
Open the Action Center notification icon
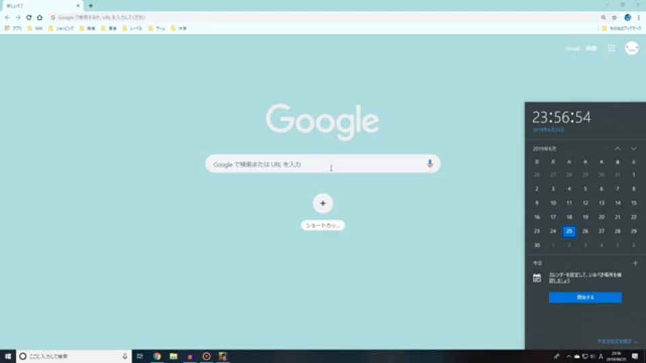[635, 356]
